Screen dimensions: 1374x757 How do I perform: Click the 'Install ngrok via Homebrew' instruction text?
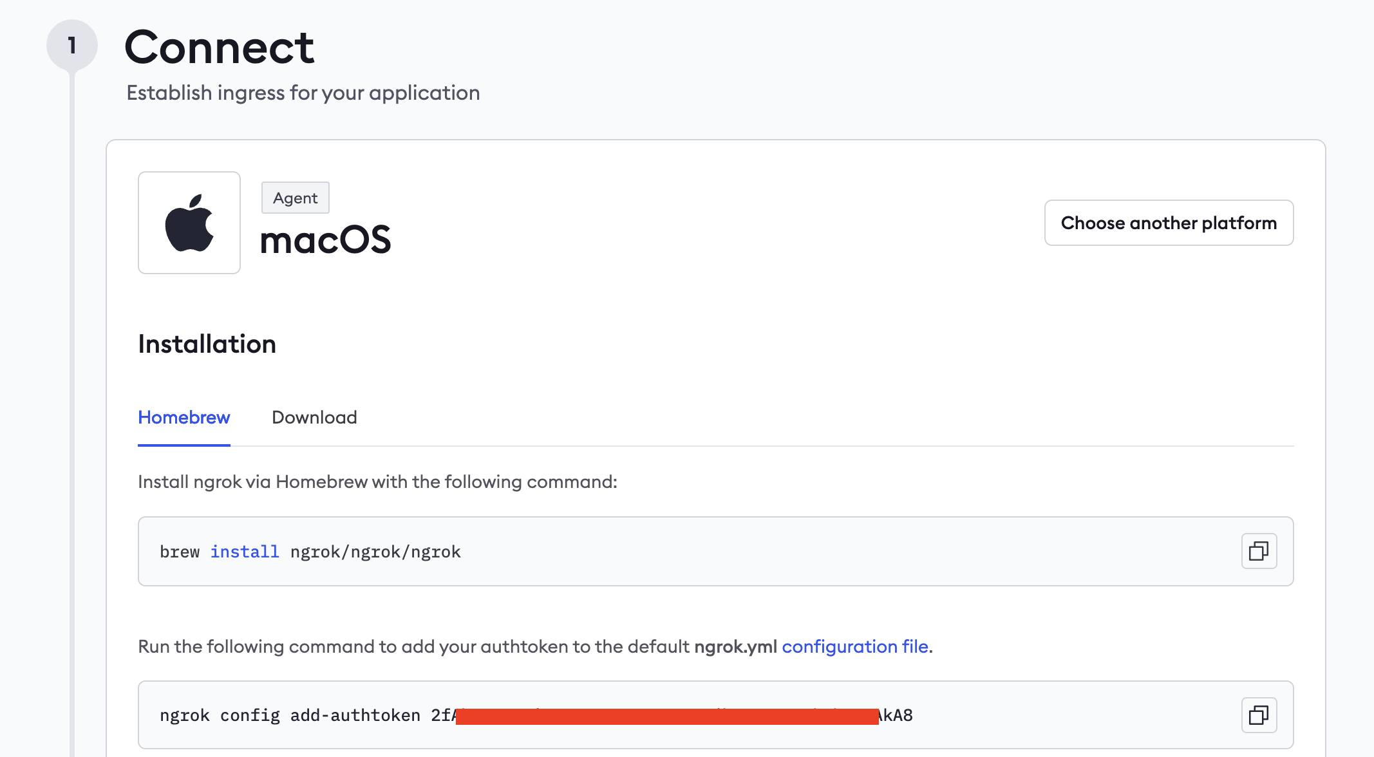377,482
